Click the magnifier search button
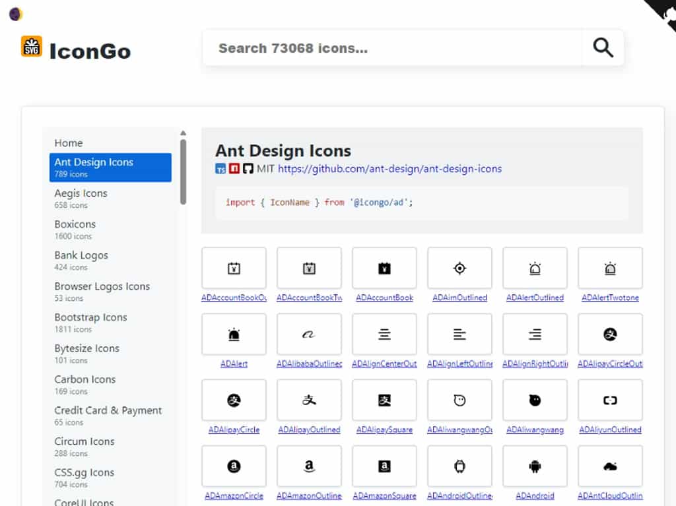 click(603, 47)
